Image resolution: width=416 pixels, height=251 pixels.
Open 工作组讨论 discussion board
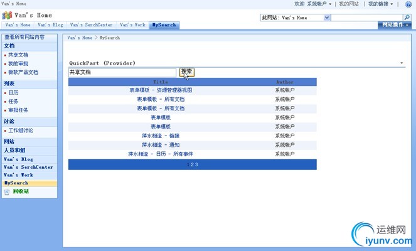tap(21, 131)
